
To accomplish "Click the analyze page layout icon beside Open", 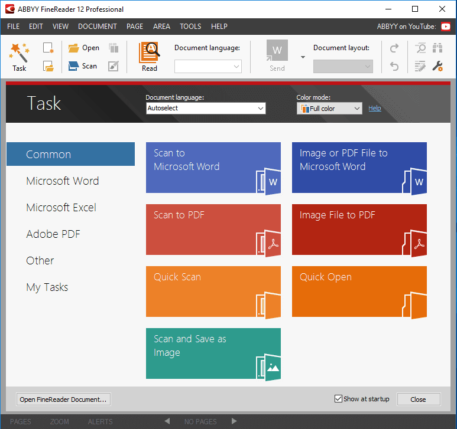I will pyautogui.click(x=114, y=48).
